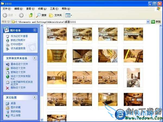Image resolution: width=163 pixels, height=122 pixels.
Task: Click the Back navigation arrow icon
Action: 5,15
